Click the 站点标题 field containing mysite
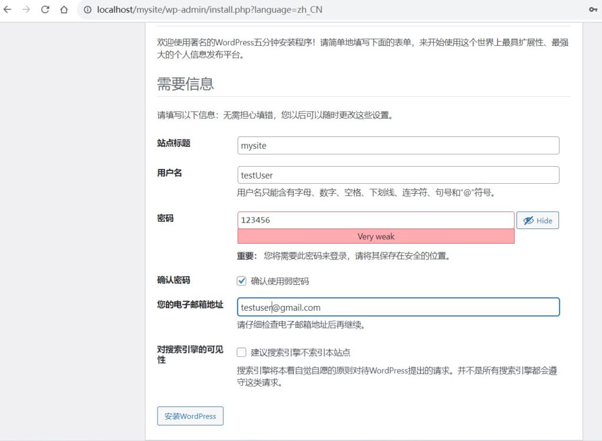Viewport: 602px width, 441px height. pos(398,146)
